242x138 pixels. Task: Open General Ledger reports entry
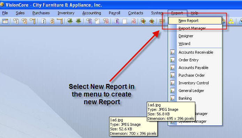tap(195, 91)
